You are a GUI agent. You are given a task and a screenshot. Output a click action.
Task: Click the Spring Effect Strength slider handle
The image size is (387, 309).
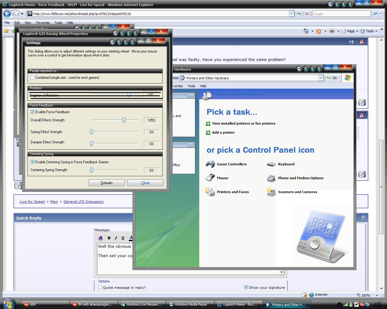coord(92,132)
